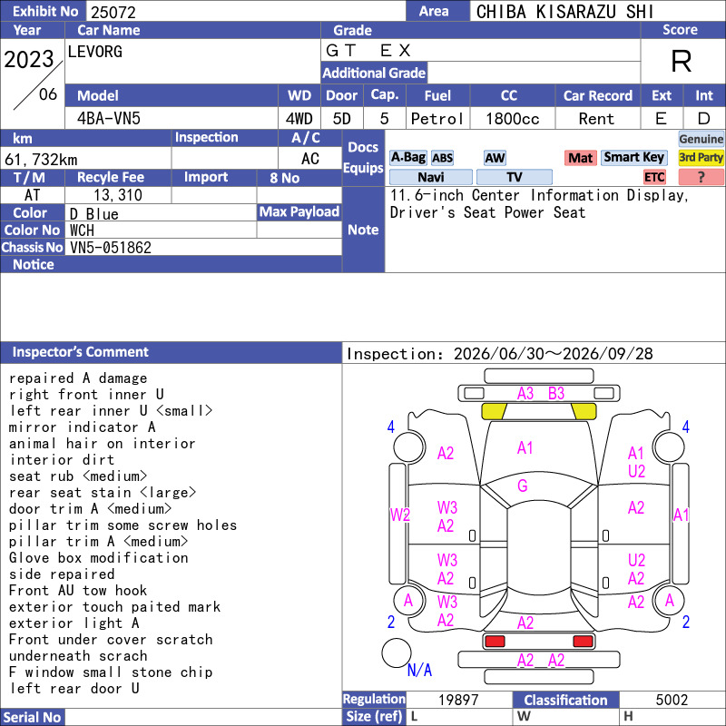Click note line 'Driver's Seat Power Seat'
Viewport: 726px width, 726px height.
pyautogui.click(x=487, y=212)
